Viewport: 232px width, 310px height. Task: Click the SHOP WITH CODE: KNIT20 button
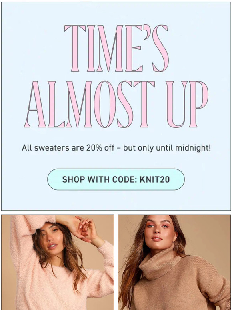[x=116, y=179]
